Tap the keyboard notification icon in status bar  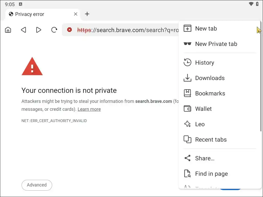point(21,4)
